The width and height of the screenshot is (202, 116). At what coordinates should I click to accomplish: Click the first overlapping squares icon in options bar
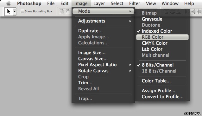(62, 11)
